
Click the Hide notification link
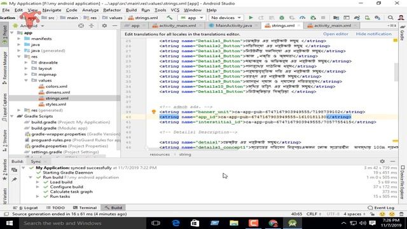[373, 34]
